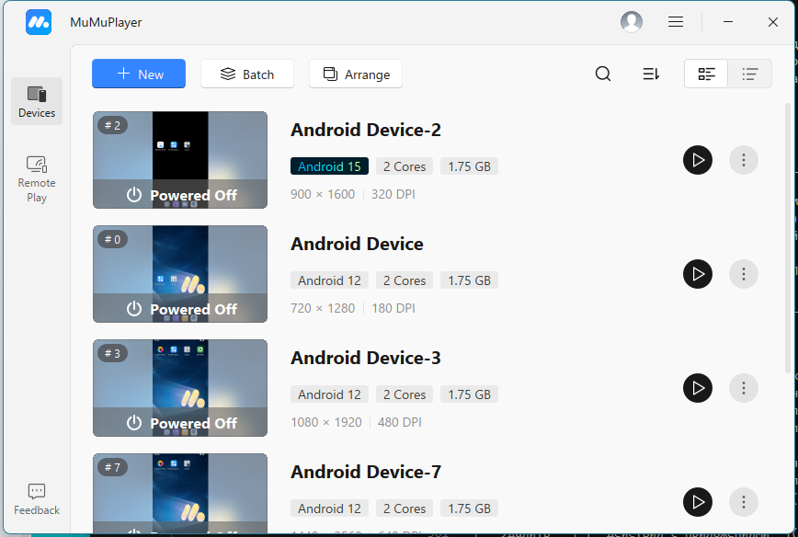Viewport: 798px width, 537px height.
Task: Click the Android 15 version tag
Action: [329, 166]
